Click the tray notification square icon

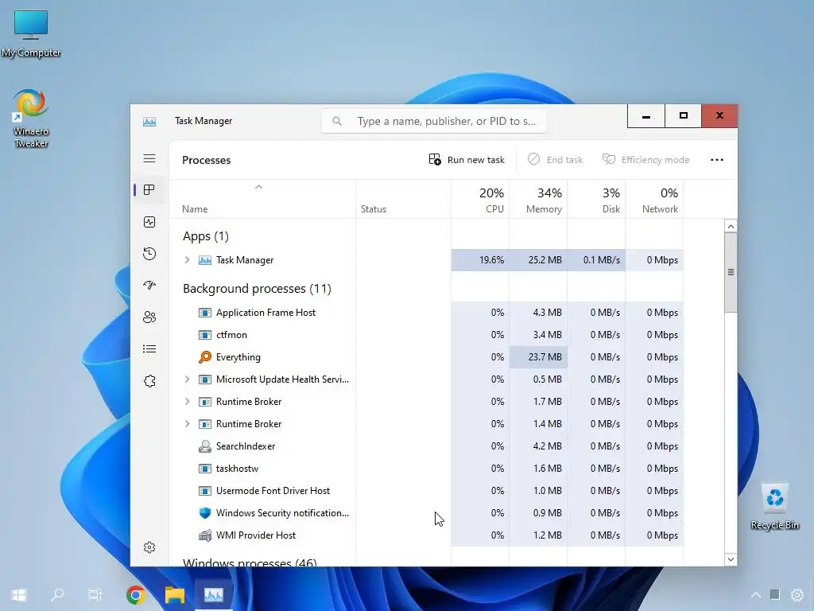(x=774, y=595)
